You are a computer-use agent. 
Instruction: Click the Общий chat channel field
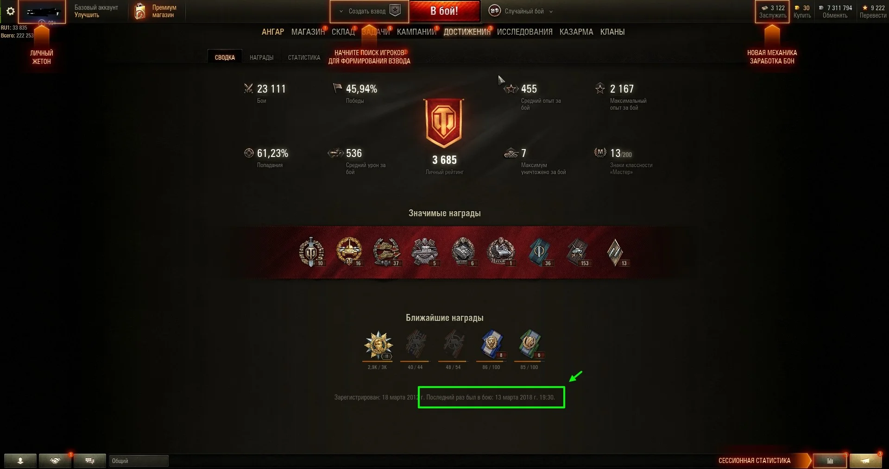139,461
